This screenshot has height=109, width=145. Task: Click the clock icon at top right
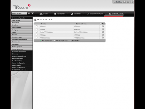[x=115, y=2]
